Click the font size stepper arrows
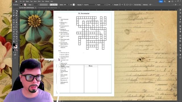Viewport: 182px width, 102px height. 107,5
